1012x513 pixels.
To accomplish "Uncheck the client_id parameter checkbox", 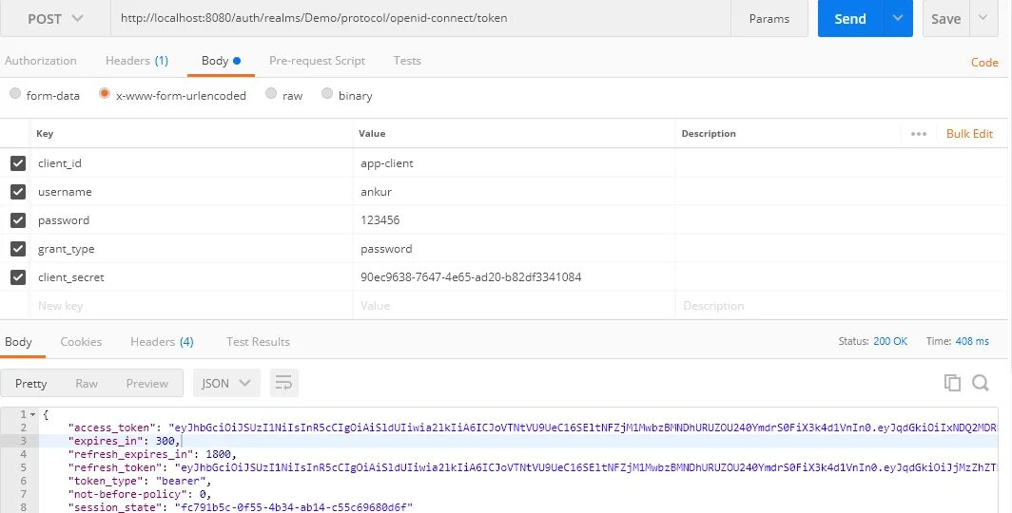I will 18,163.
